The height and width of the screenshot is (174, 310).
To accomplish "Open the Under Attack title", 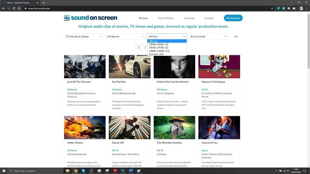I will point(75,143).
